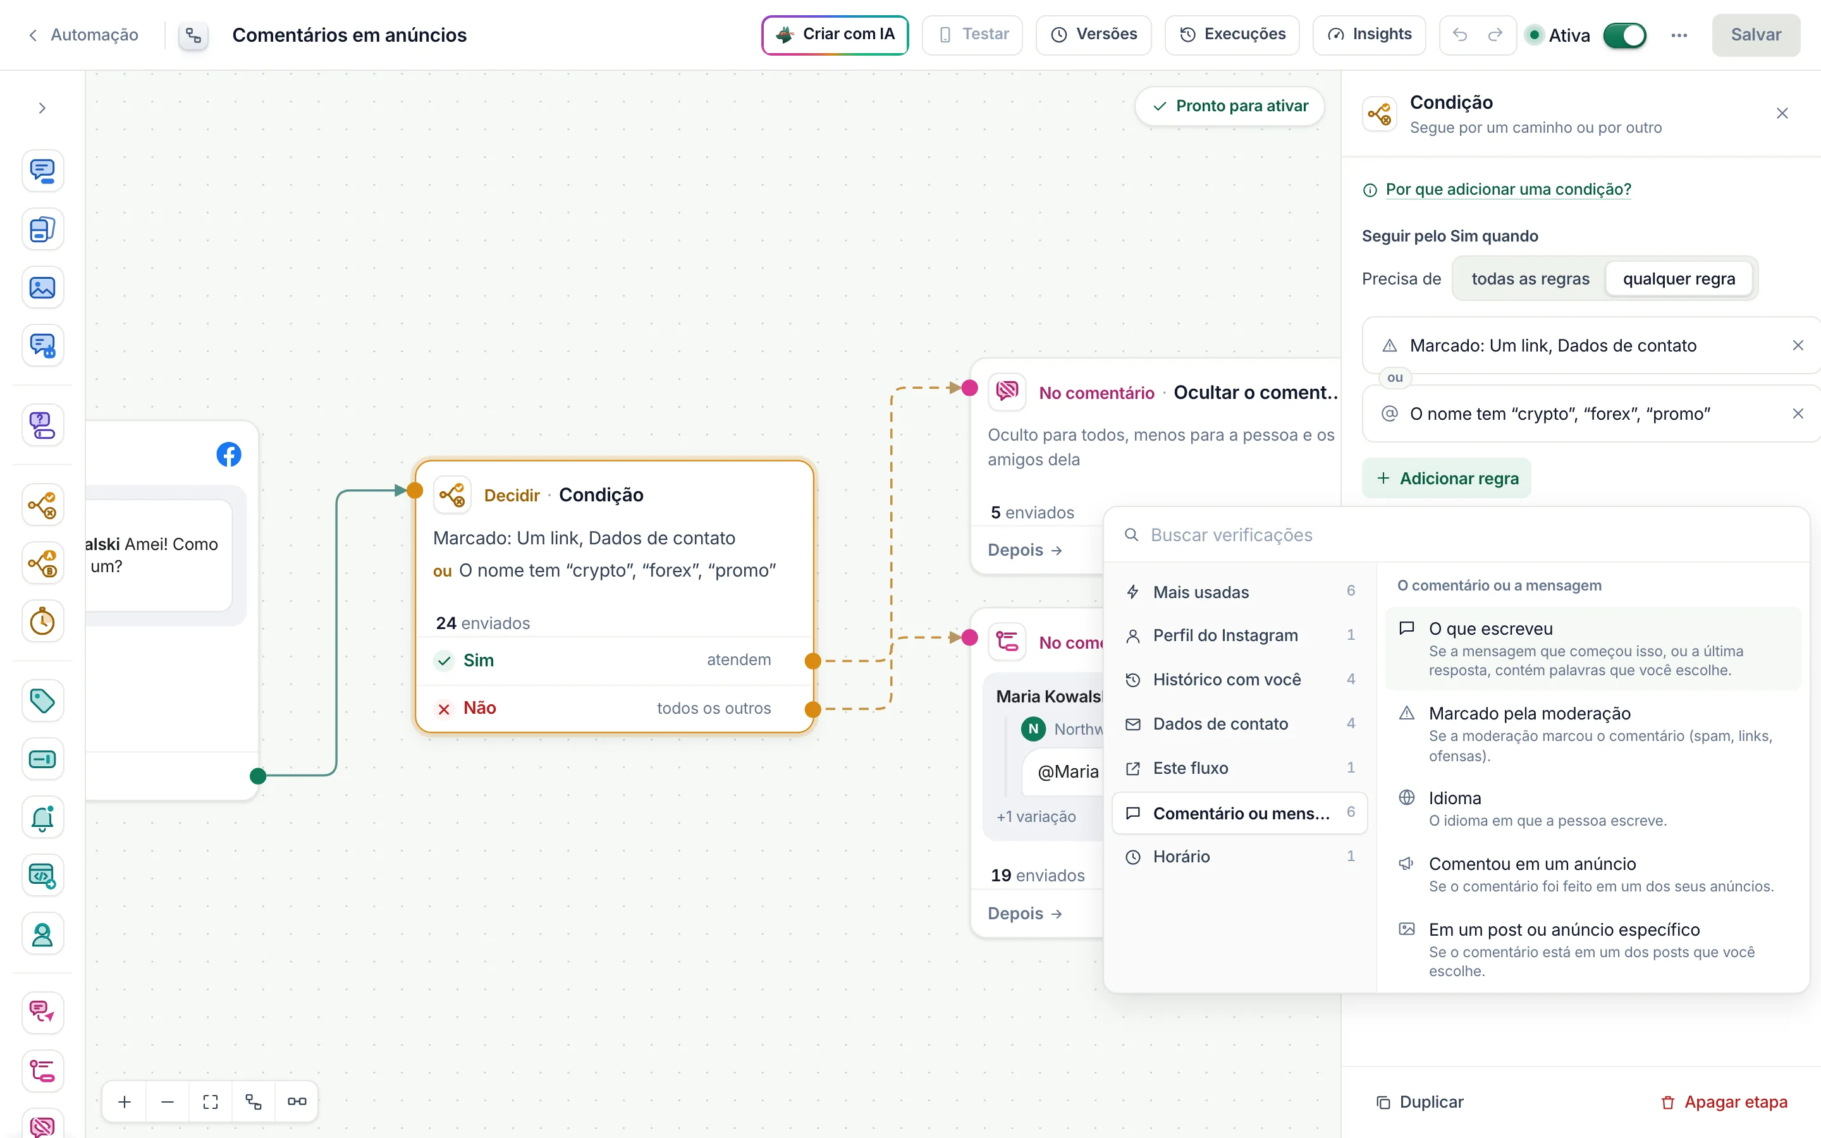
Task: Click the zoom in plus icon
Action: [125, 1101]
